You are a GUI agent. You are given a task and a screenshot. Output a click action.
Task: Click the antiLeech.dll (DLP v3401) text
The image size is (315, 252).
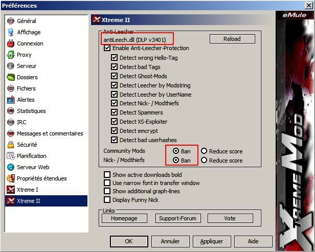134,40
